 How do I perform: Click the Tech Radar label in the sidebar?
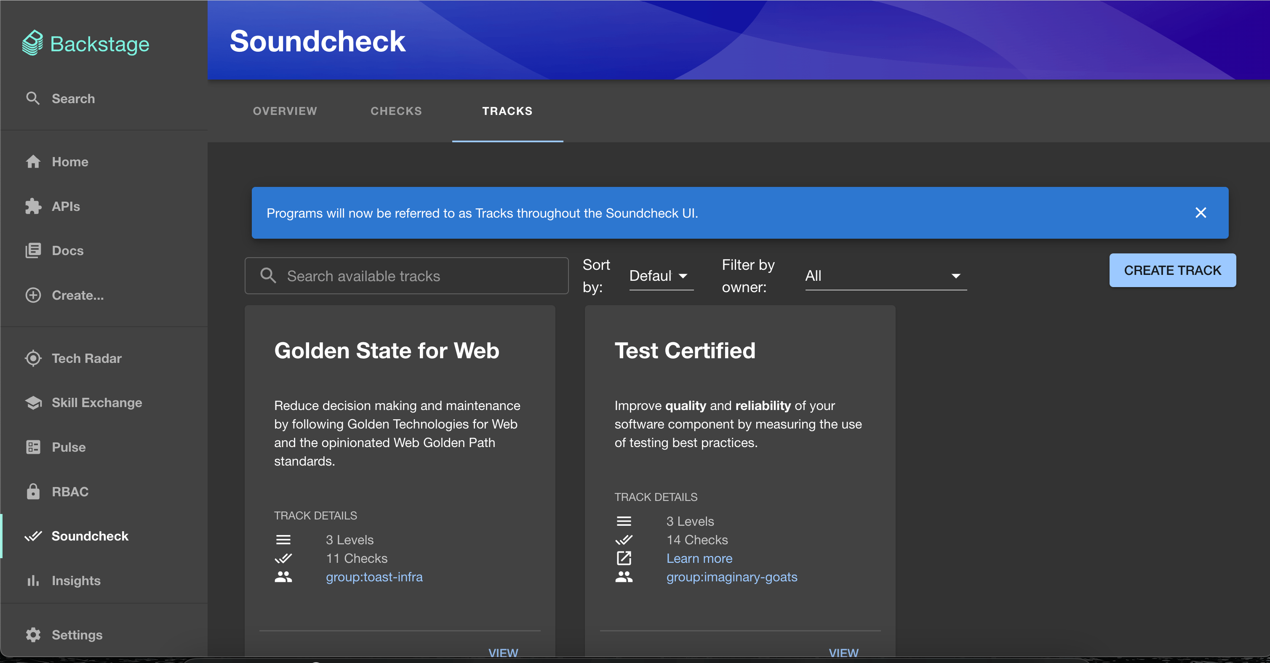(86, 358)
